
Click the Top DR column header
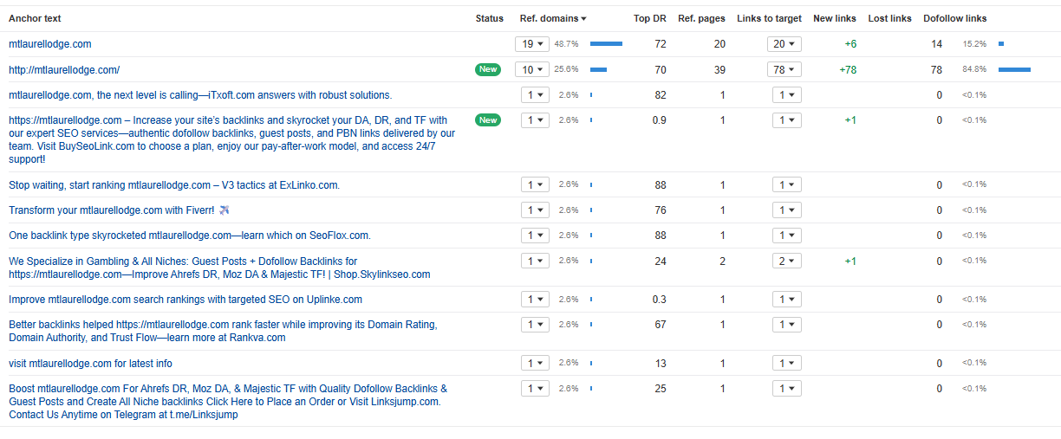649,18
